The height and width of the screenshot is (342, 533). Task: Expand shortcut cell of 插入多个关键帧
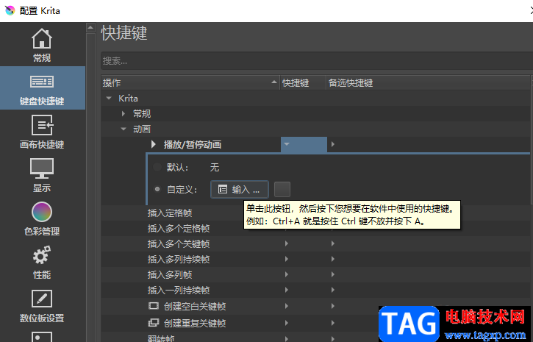pyautogui.click(x=287, y=243)
